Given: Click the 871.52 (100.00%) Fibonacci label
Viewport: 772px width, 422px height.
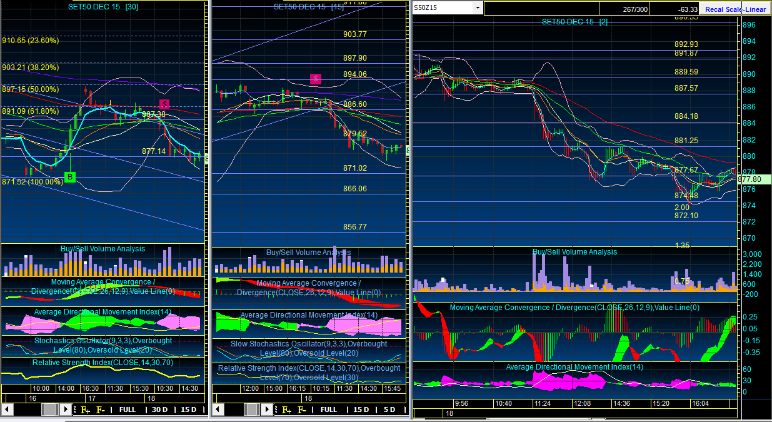Looking at the screenshot, I should pyautogui.click(x=33, y=182).
